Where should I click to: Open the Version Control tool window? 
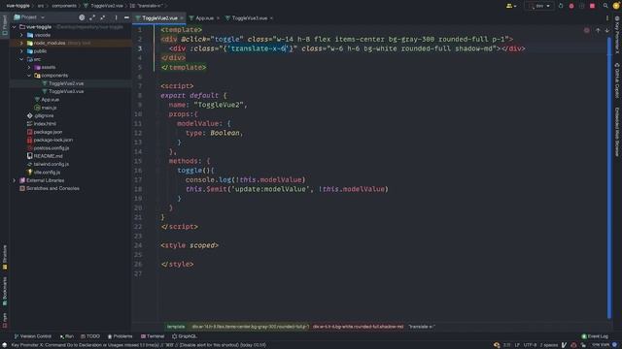point(33,336)
